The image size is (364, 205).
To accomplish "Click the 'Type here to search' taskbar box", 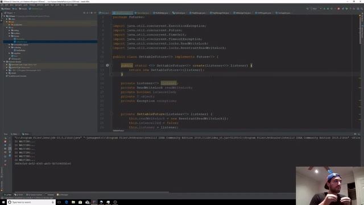I will coord(31,202).
